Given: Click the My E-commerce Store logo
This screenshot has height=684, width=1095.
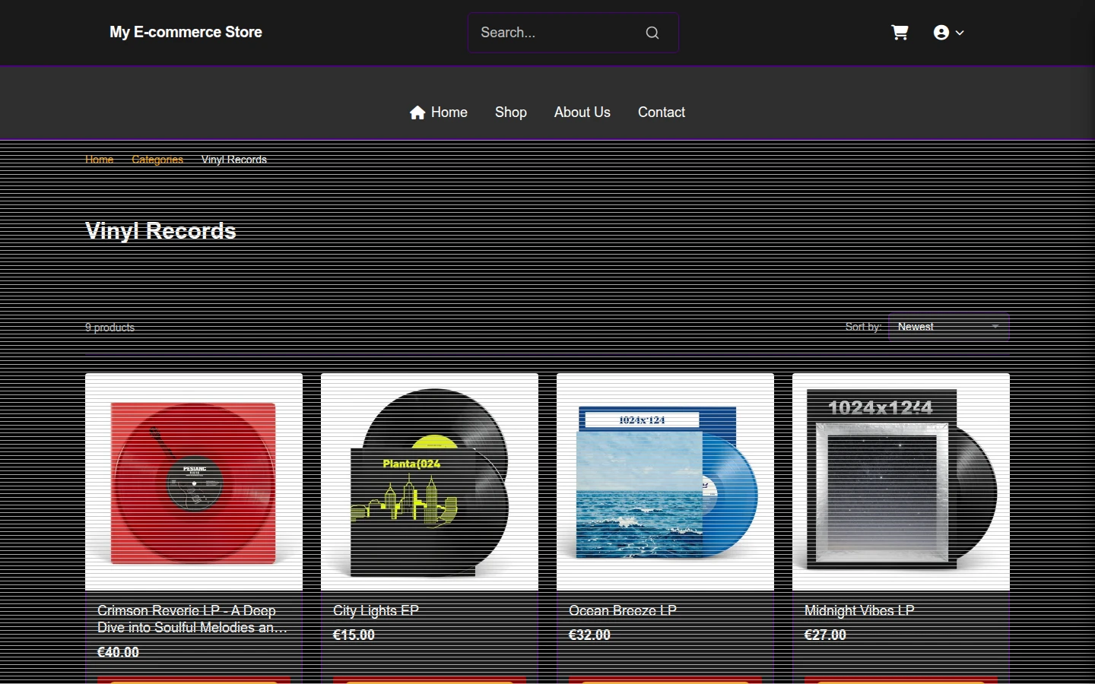Looking at the screenshot, I should click(186, 32).
